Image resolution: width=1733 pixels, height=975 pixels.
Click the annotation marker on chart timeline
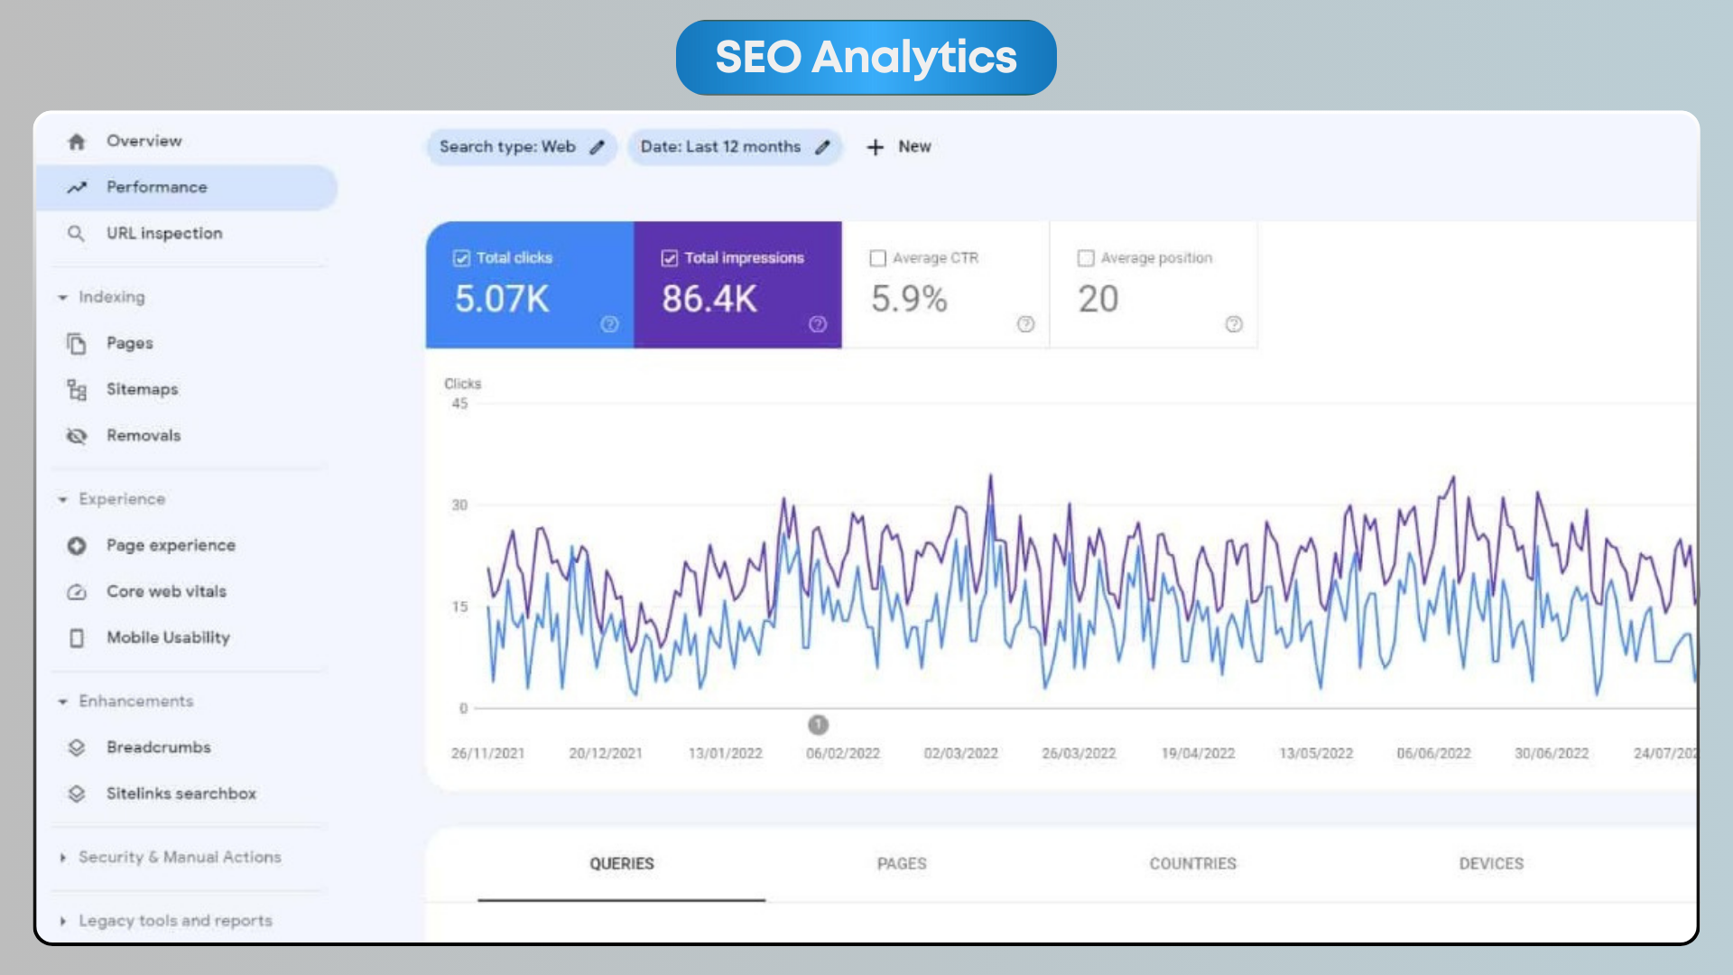(x=818, y=725)
